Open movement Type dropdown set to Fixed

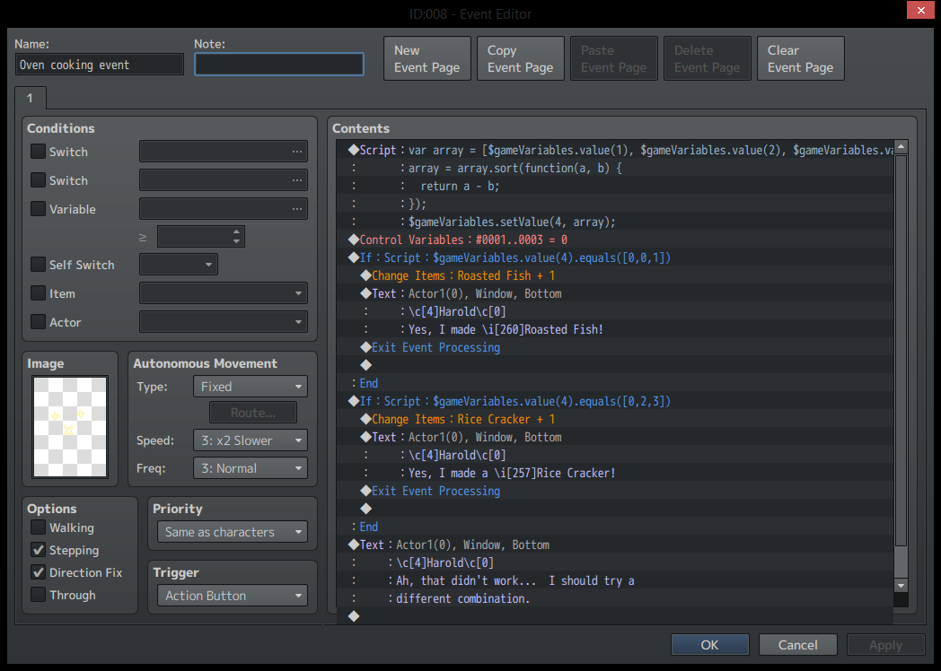click(251, 387)
